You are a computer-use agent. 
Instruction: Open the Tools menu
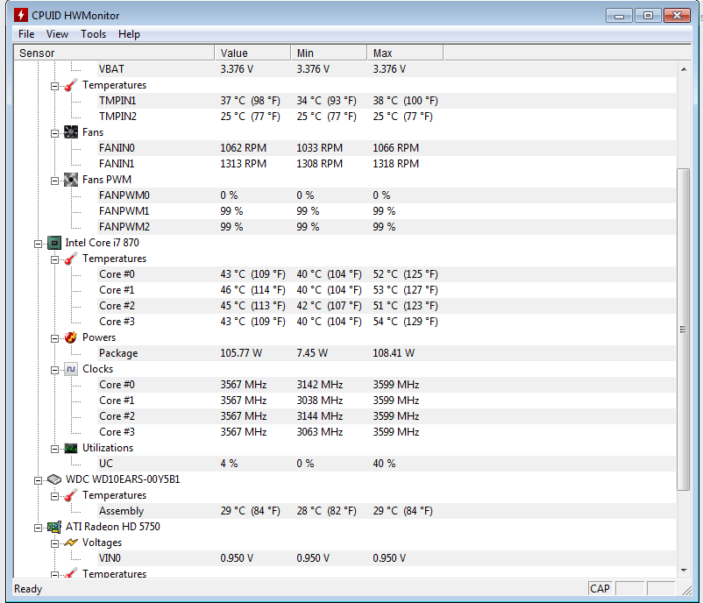point(93,34)
